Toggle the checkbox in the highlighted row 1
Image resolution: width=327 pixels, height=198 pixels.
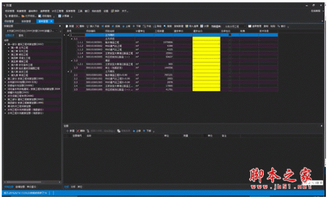[x=230, y=35]
